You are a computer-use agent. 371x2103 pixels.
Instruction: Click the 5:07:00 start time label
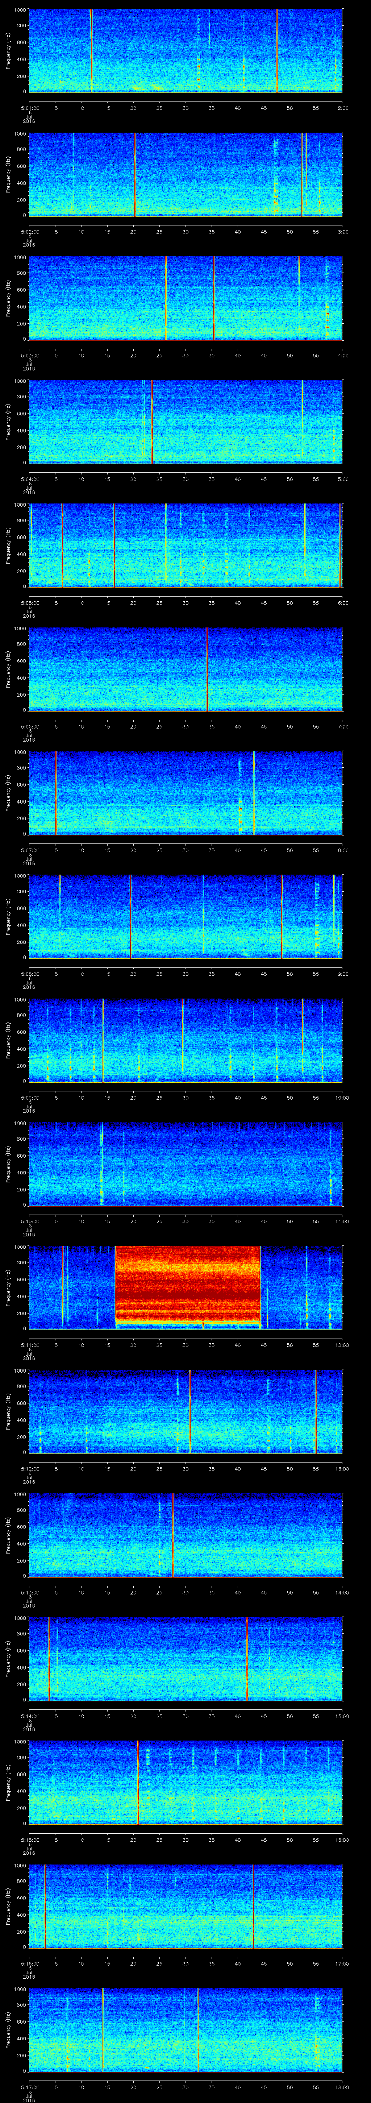pos(29,850)
